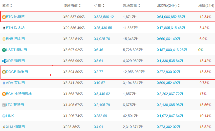The image size is (215, 131).
Task: Click DOGE volume ¥272,930.02万
Action: (x=169, y=72)
